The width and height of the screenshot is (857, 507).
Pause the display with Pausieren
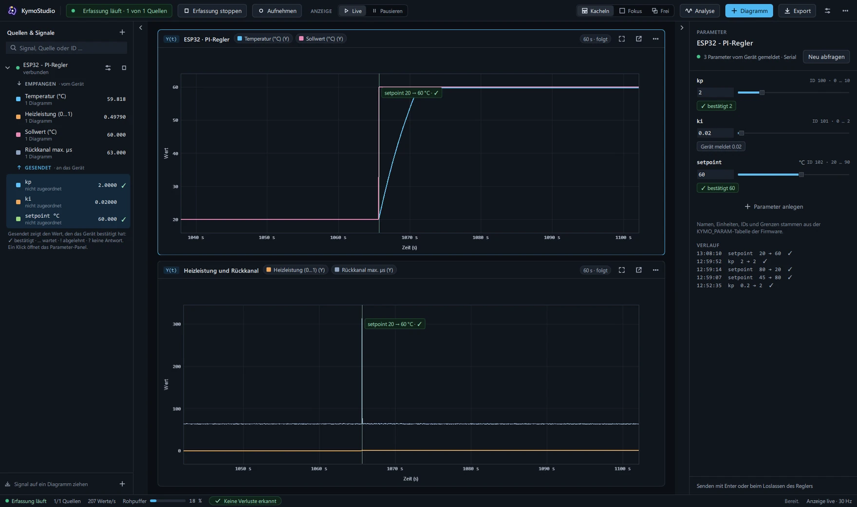[x=387, y=11]
